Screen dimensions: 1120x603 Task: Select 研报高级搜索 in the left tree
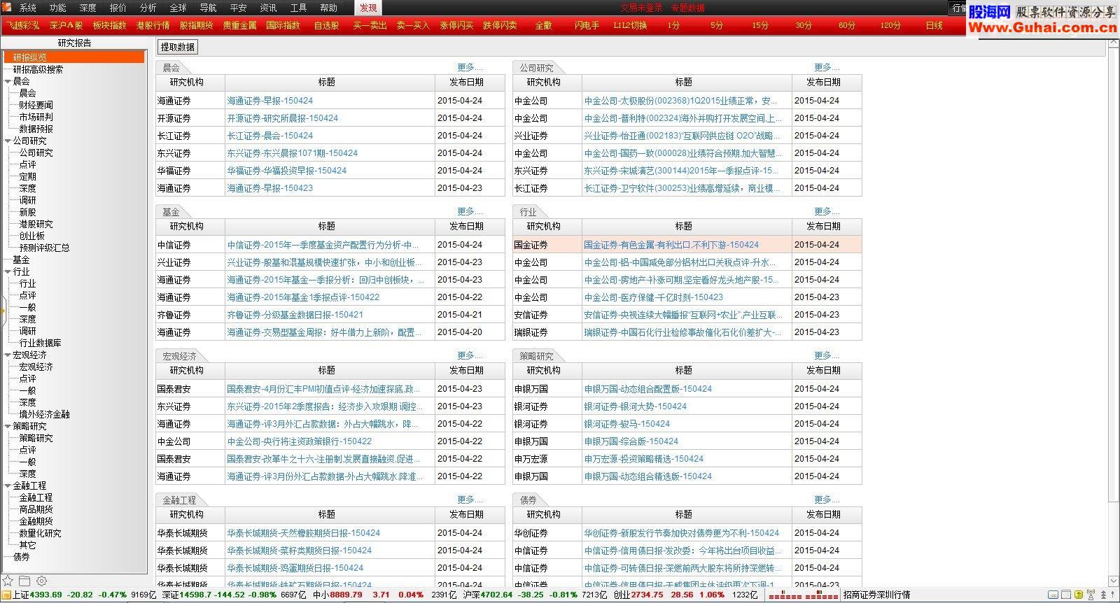(38, 69)
